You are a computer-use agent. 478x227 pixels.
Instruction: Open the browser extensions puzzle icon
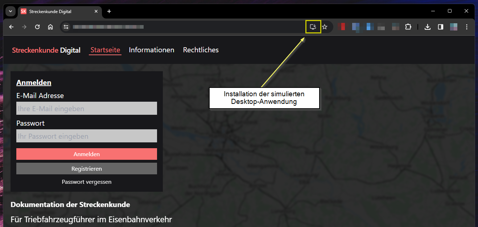tap(408, 27)
